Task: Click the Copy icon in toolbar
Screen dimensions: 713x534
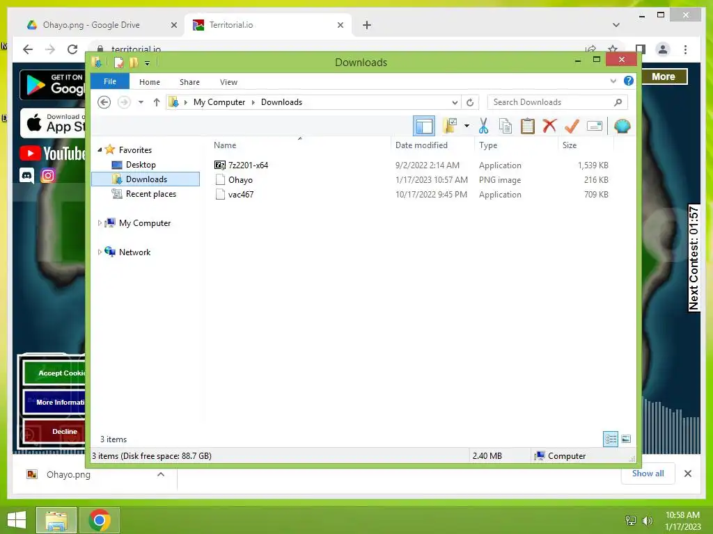Action: coord(506,126)
